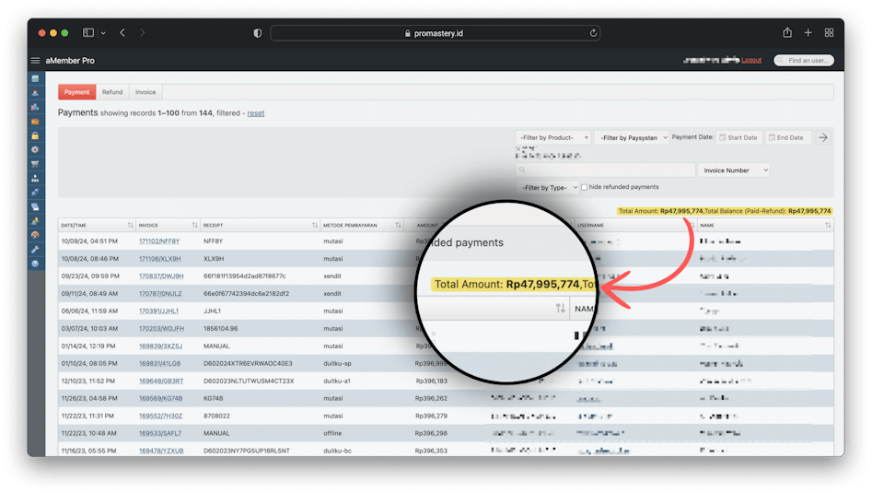Open the settings gear icon in the sidebar
The width and height of the screenshot is (872, 493).
pyautogui.click(x=35, y=149)
